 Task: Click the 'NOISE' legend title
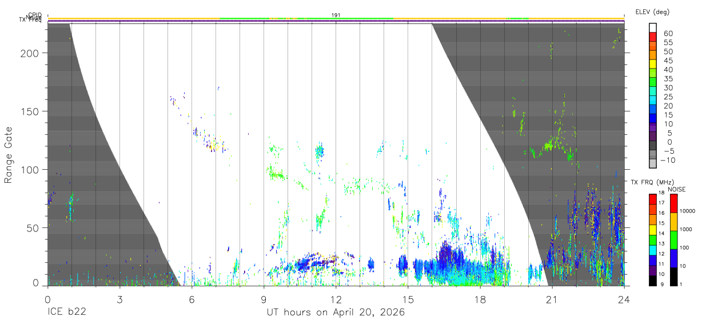pos(676,189)
